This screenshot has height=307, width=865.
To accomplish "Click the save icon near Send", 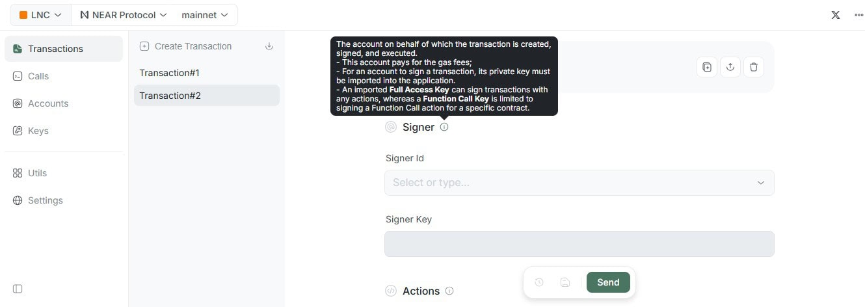I will [565, 282].
